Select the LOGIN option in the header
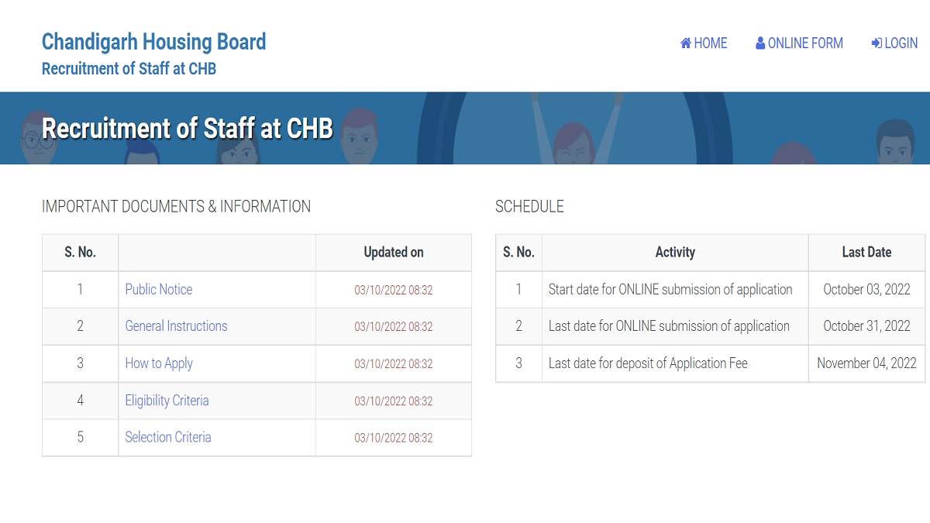The width and height of the screenshot is (930, 523). 899,43
